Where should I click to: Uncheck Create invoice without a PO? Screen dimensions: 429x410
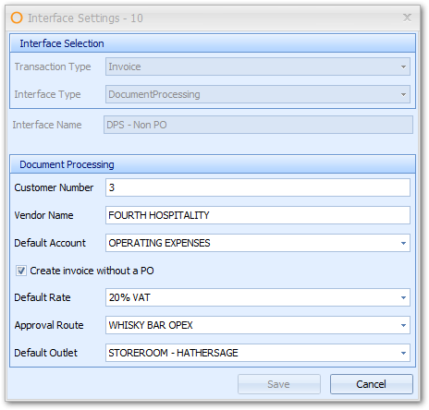click(x=21, y=271)
